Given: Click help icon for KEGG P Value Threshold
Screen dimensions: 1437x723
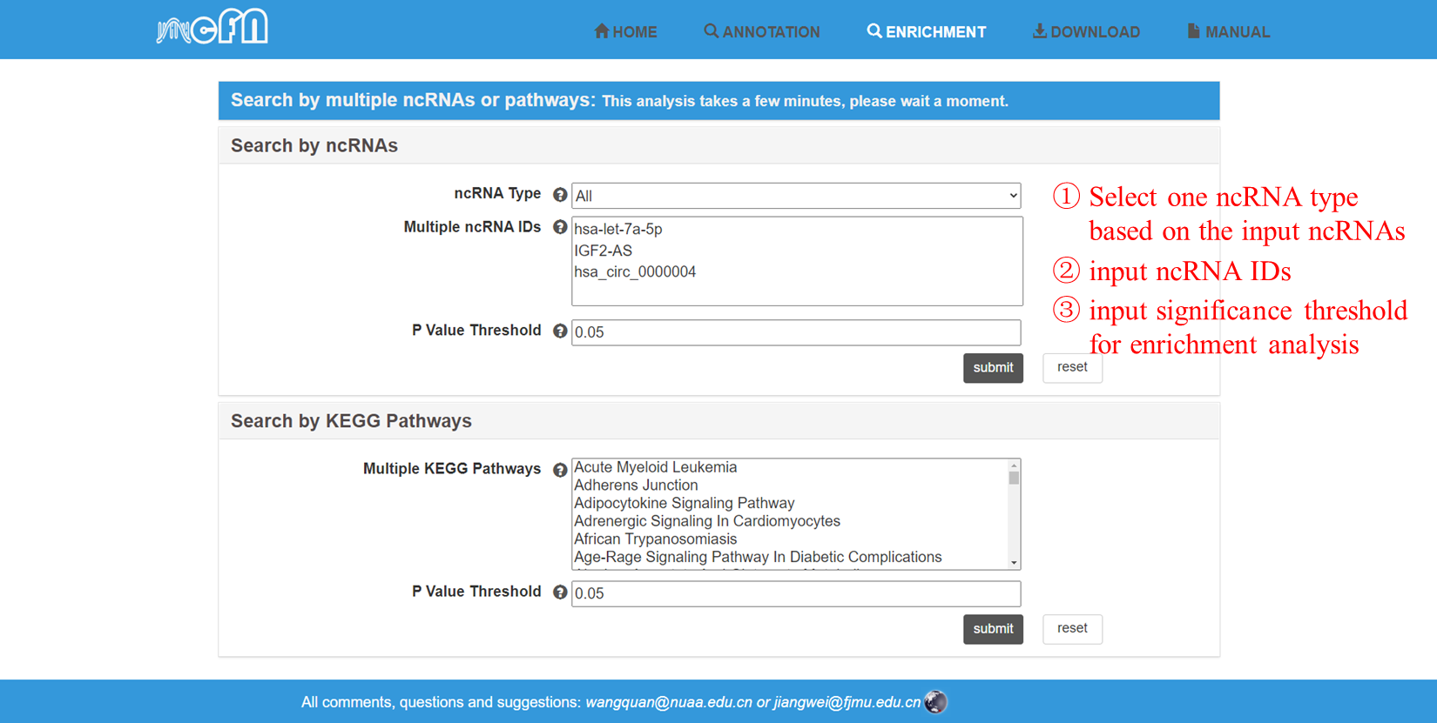Looking at the screenshot, I should (560, 592).
